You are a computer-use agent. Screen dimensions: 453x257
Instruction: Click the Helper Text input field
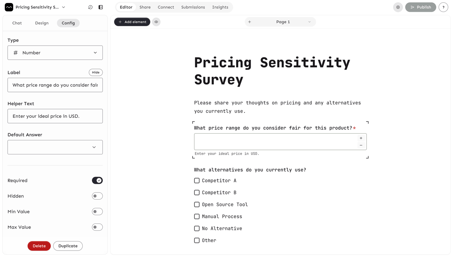click(x=55, y=116)
